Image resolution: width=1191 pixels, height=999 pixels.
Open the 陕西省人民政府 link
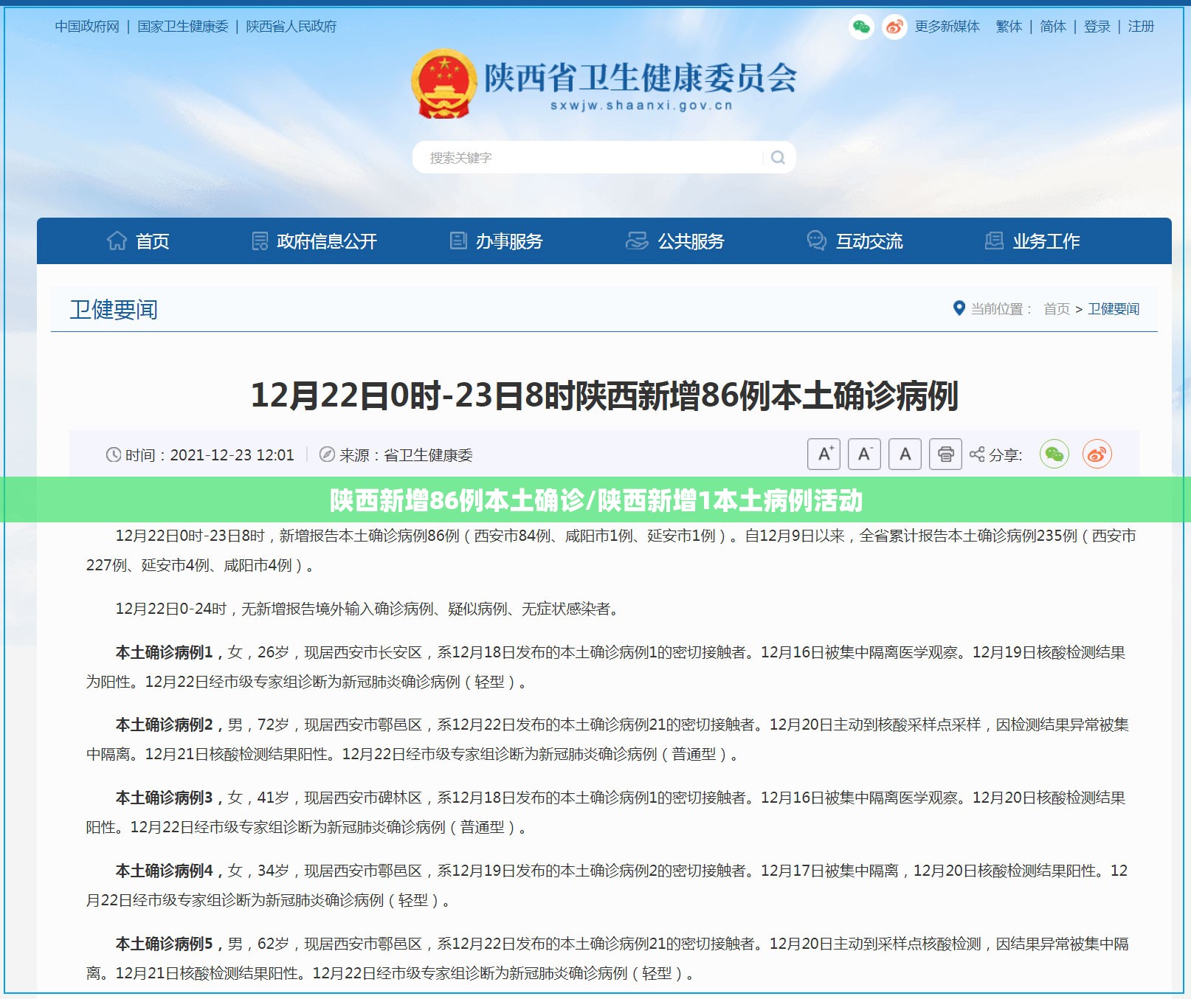click(x=291, y=27)
